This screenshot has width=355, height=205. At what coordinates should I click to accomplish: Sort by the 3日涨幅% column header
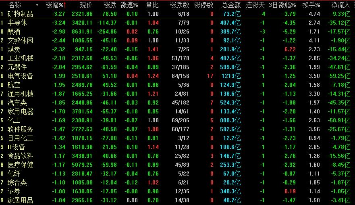click(282, 5)
